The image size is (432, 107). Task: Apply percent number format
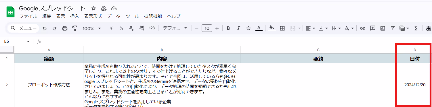point(121,28)
